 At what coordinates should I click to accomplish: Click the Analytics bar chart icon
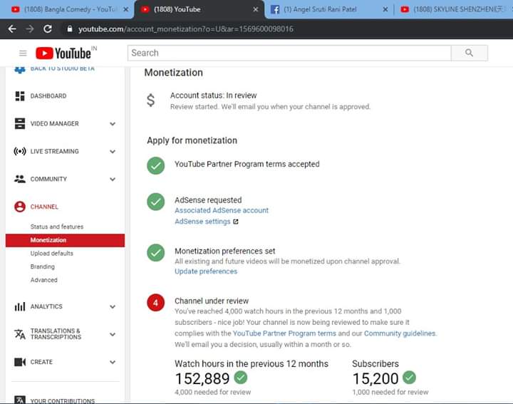[x=20, y=306]
